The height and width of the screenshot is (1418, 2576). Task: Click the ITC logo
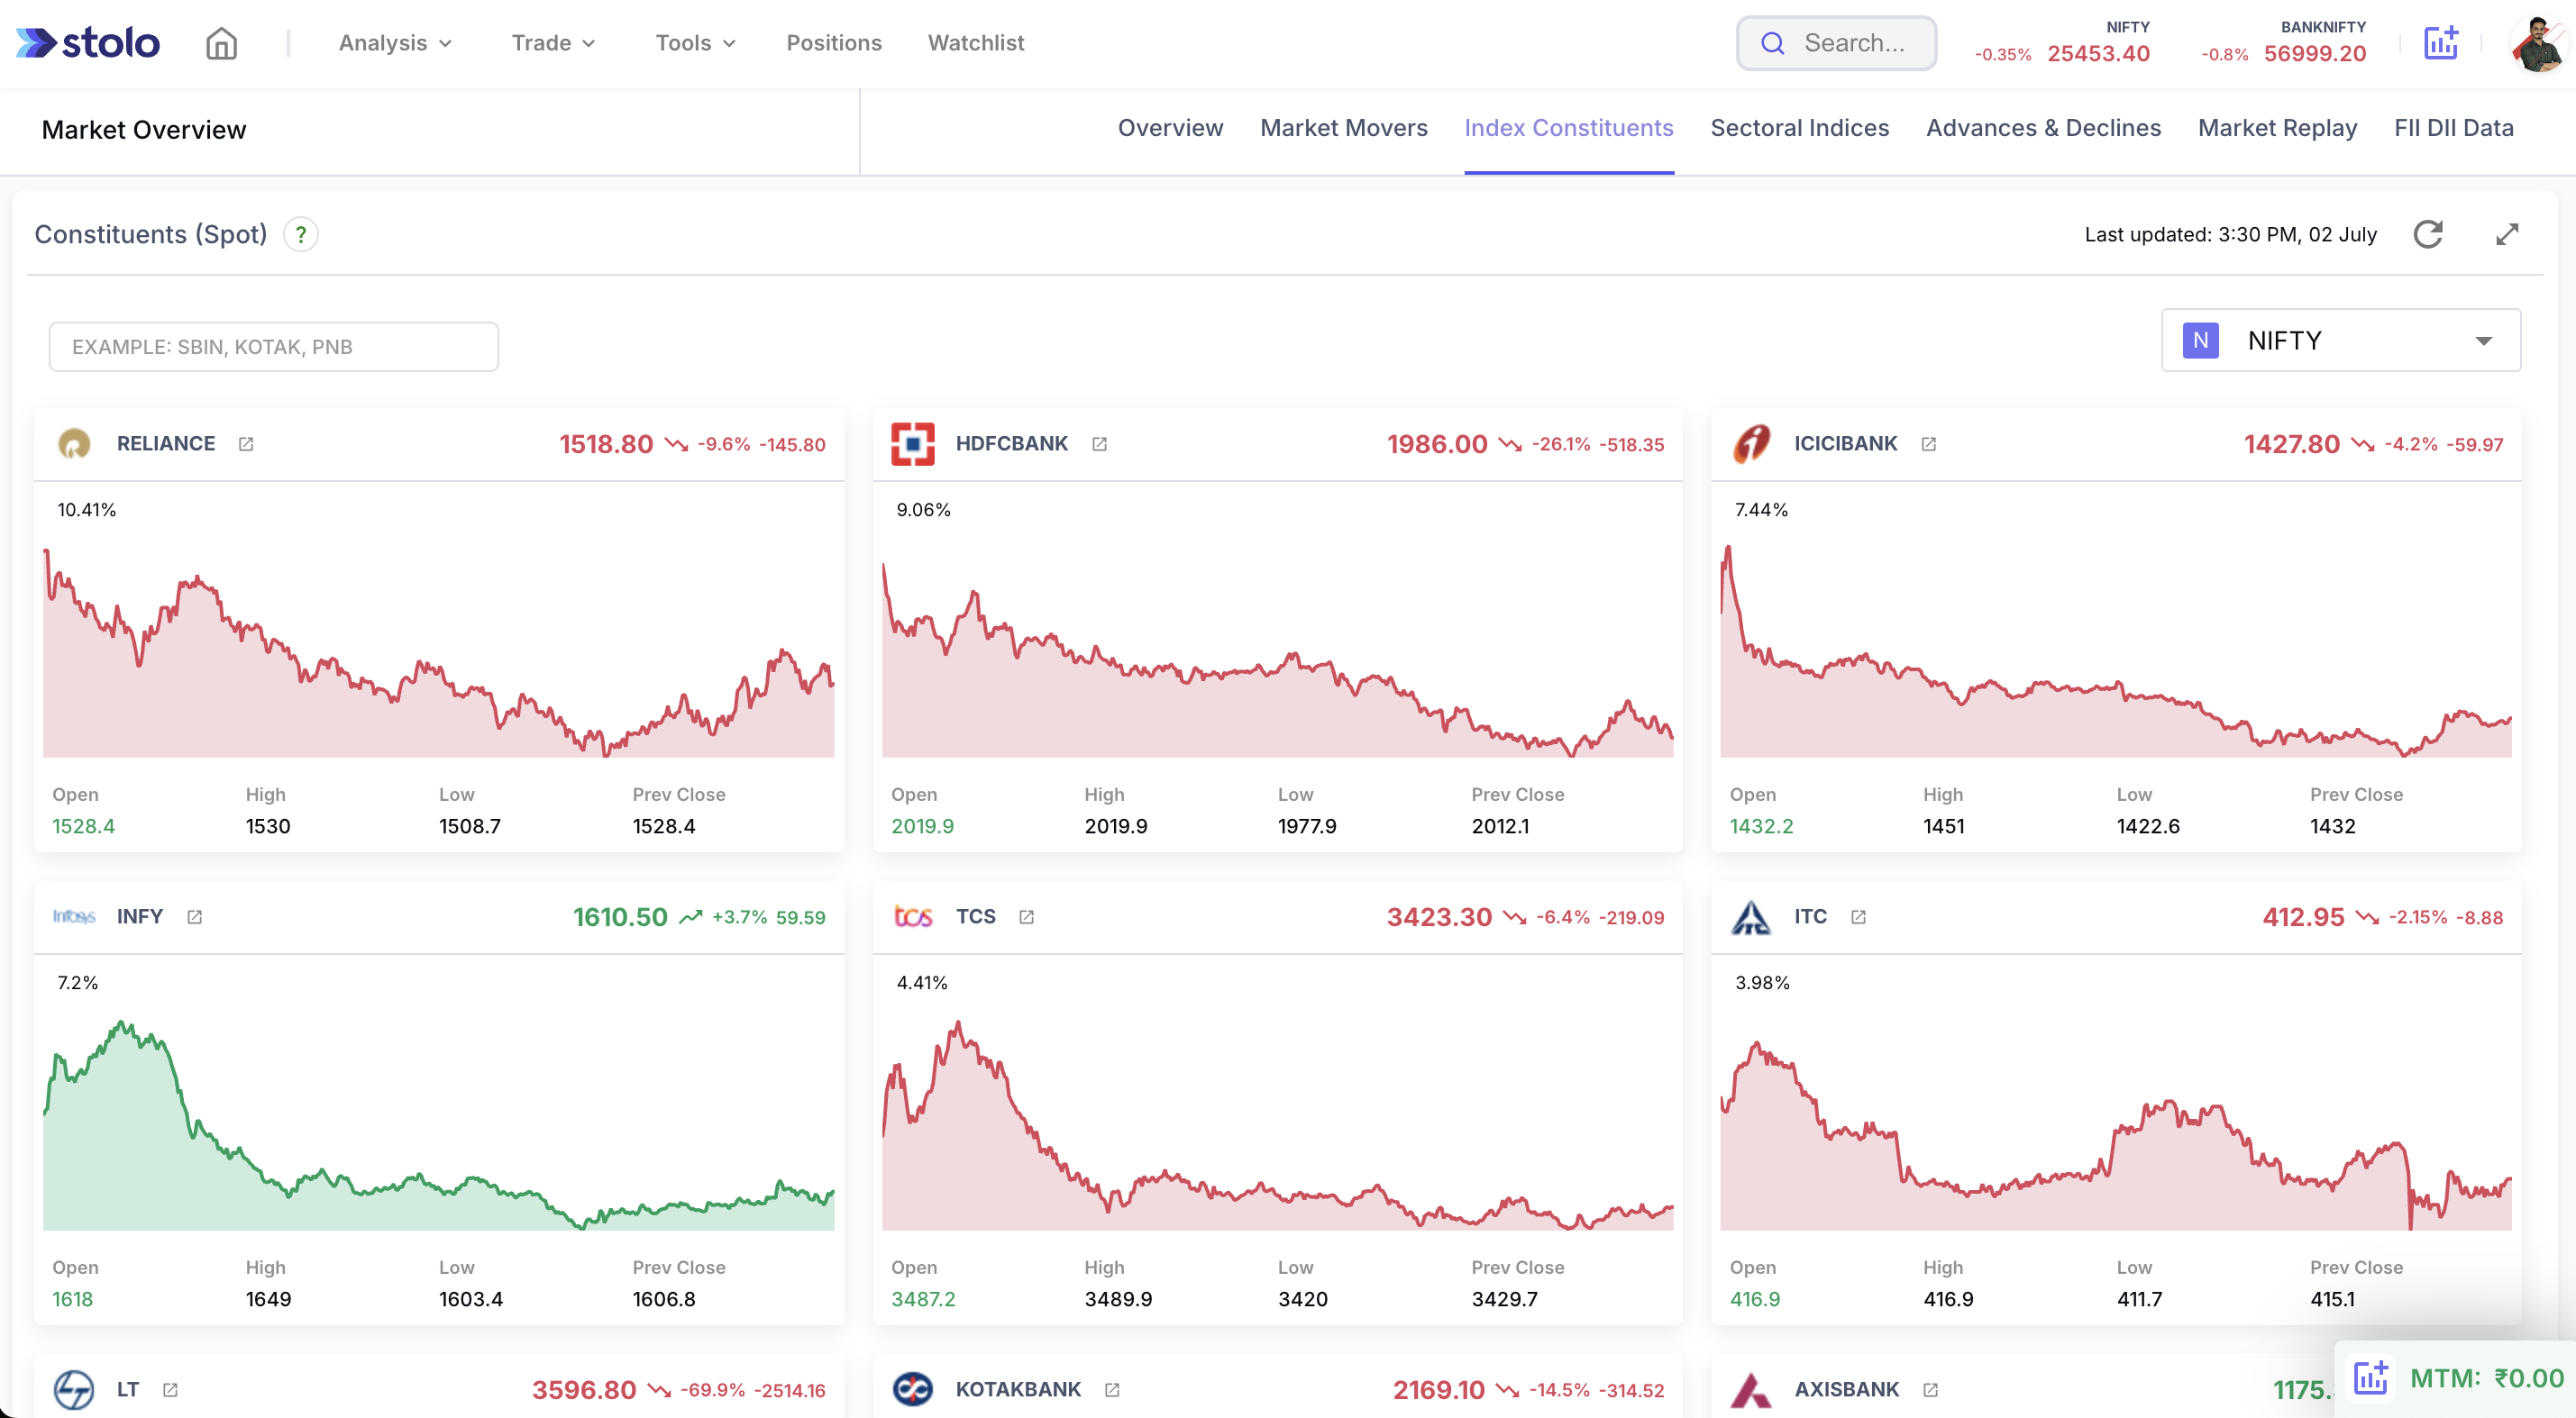pos(1751,916)
